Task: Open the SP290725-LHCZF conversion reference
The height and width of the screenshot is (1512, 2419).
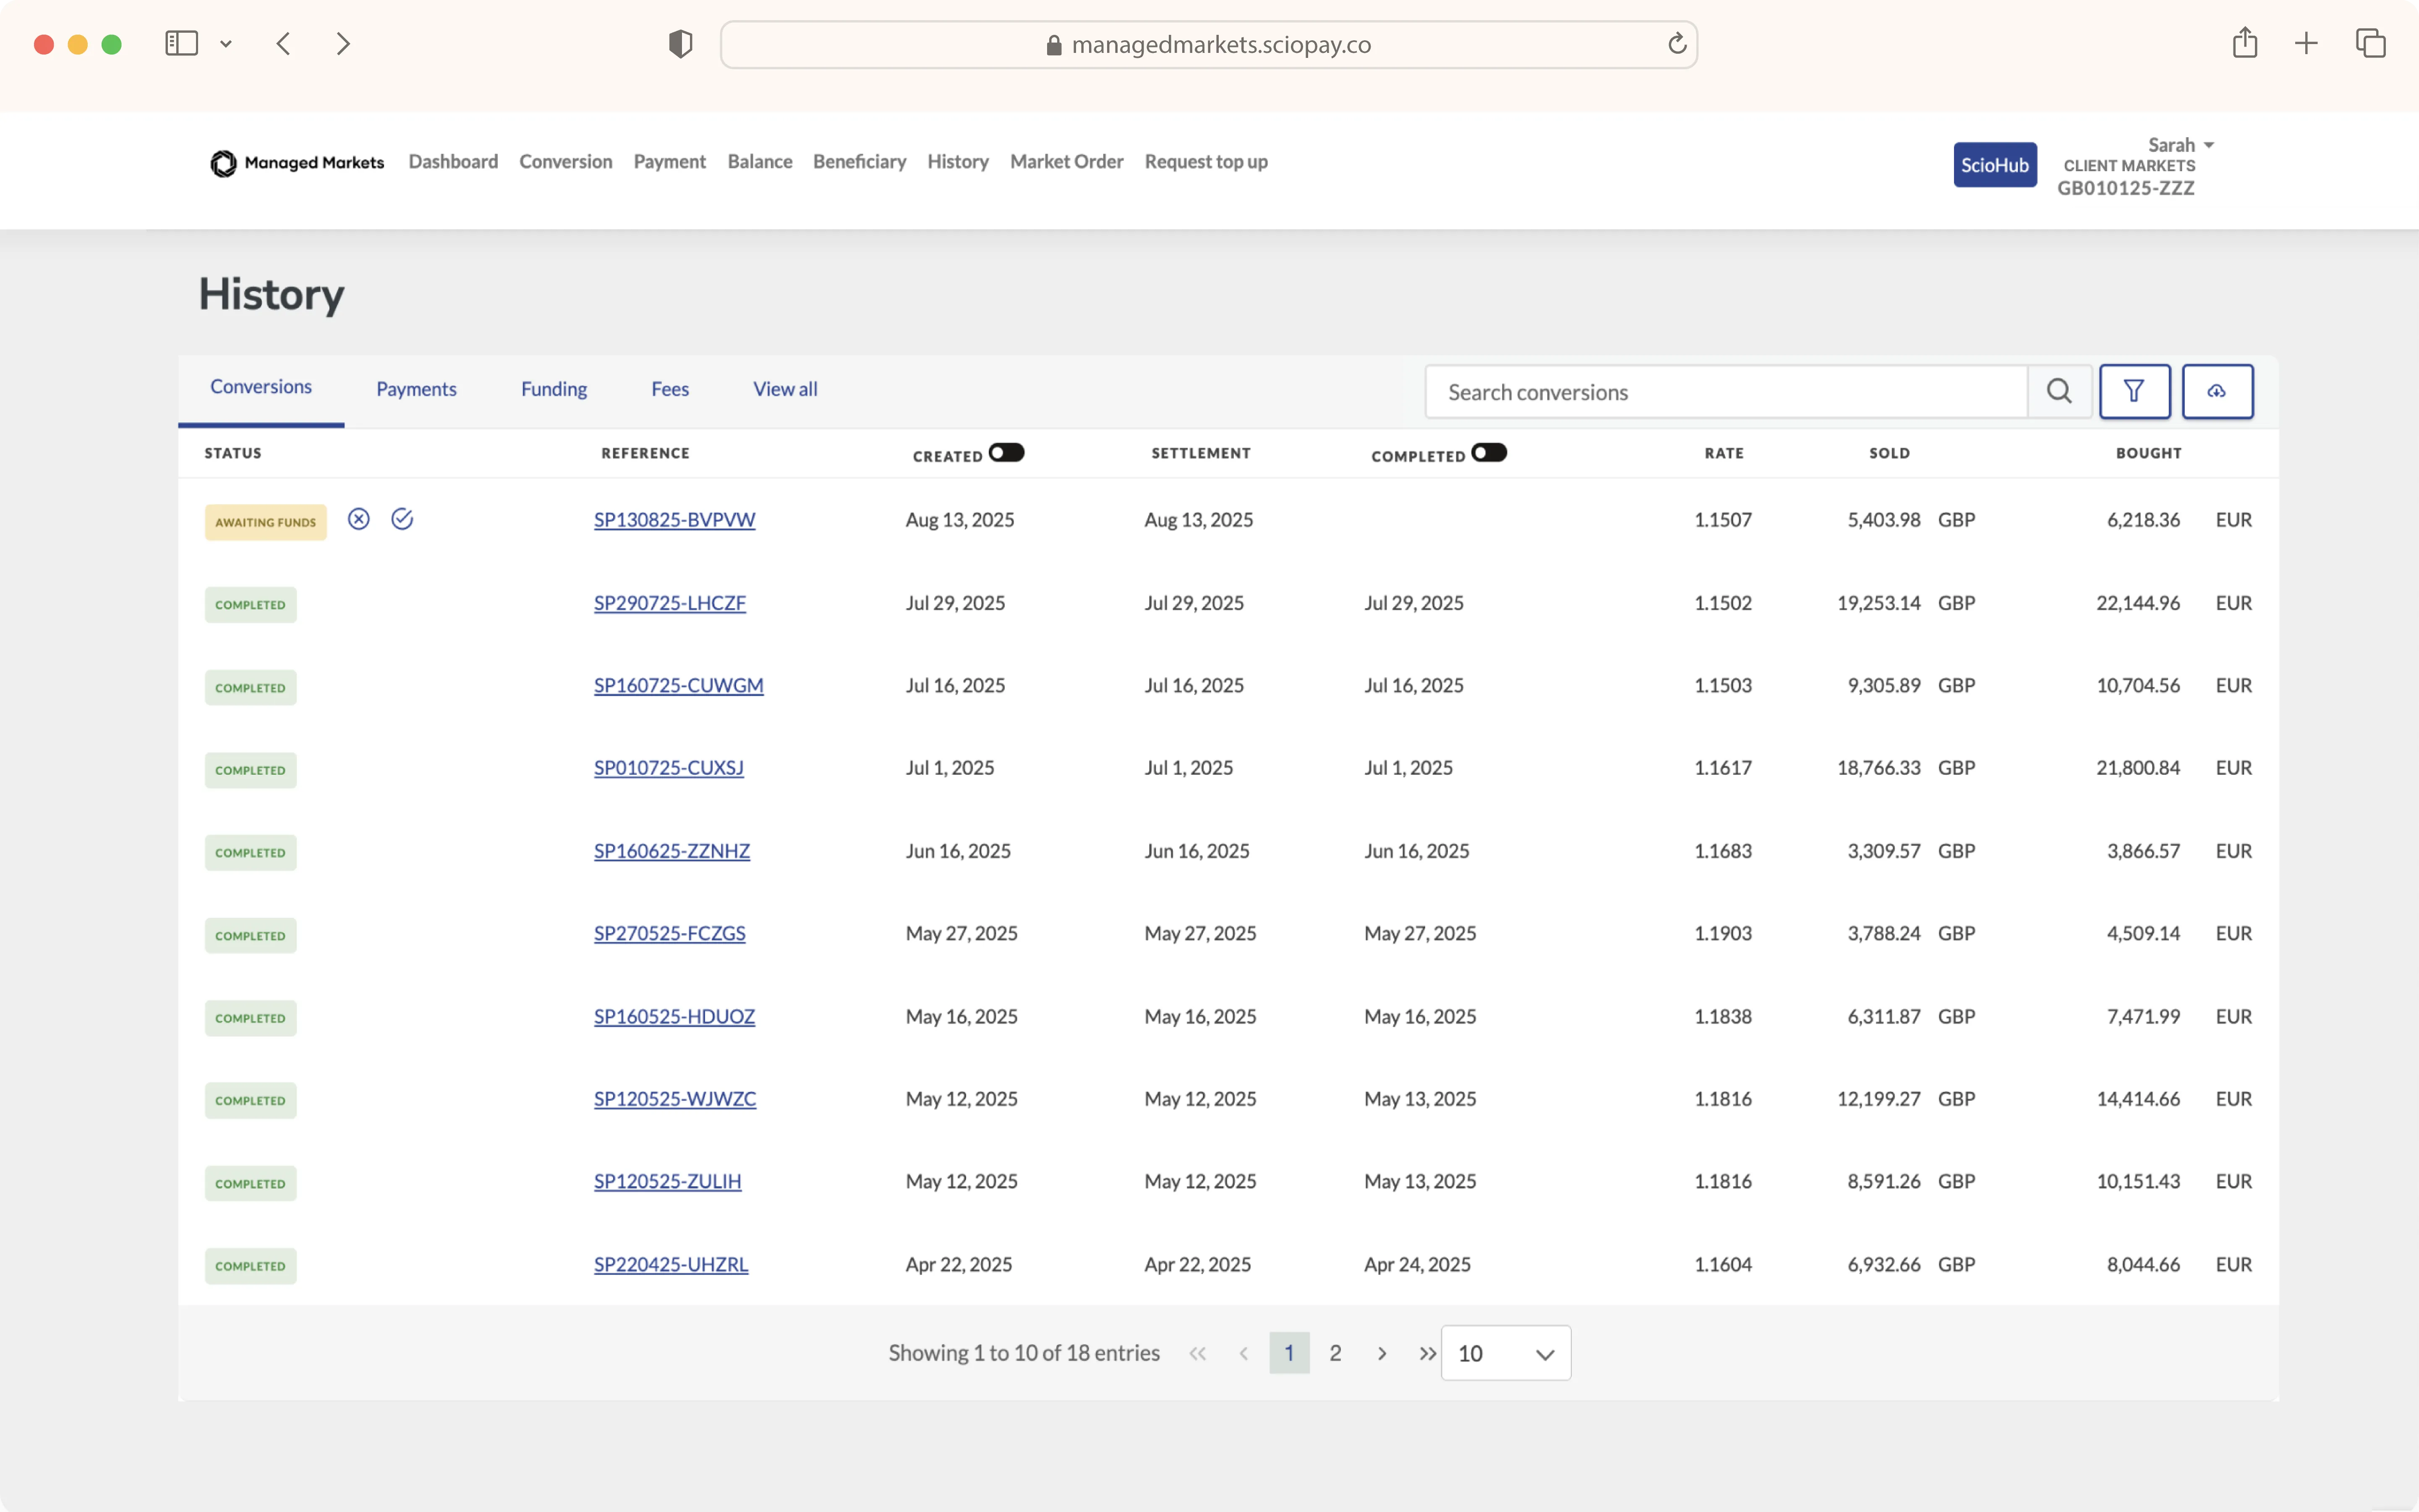Action: (x=669, y=603)
